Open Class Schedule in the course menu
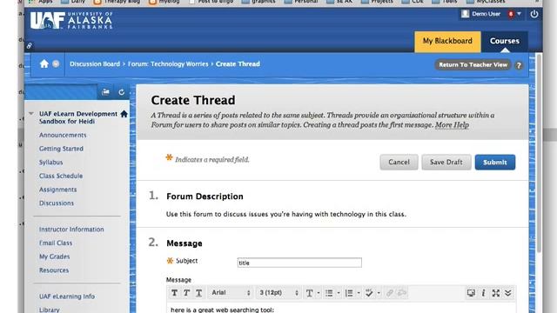This screenshot has height=313, width=557. (x=61, y=176)
